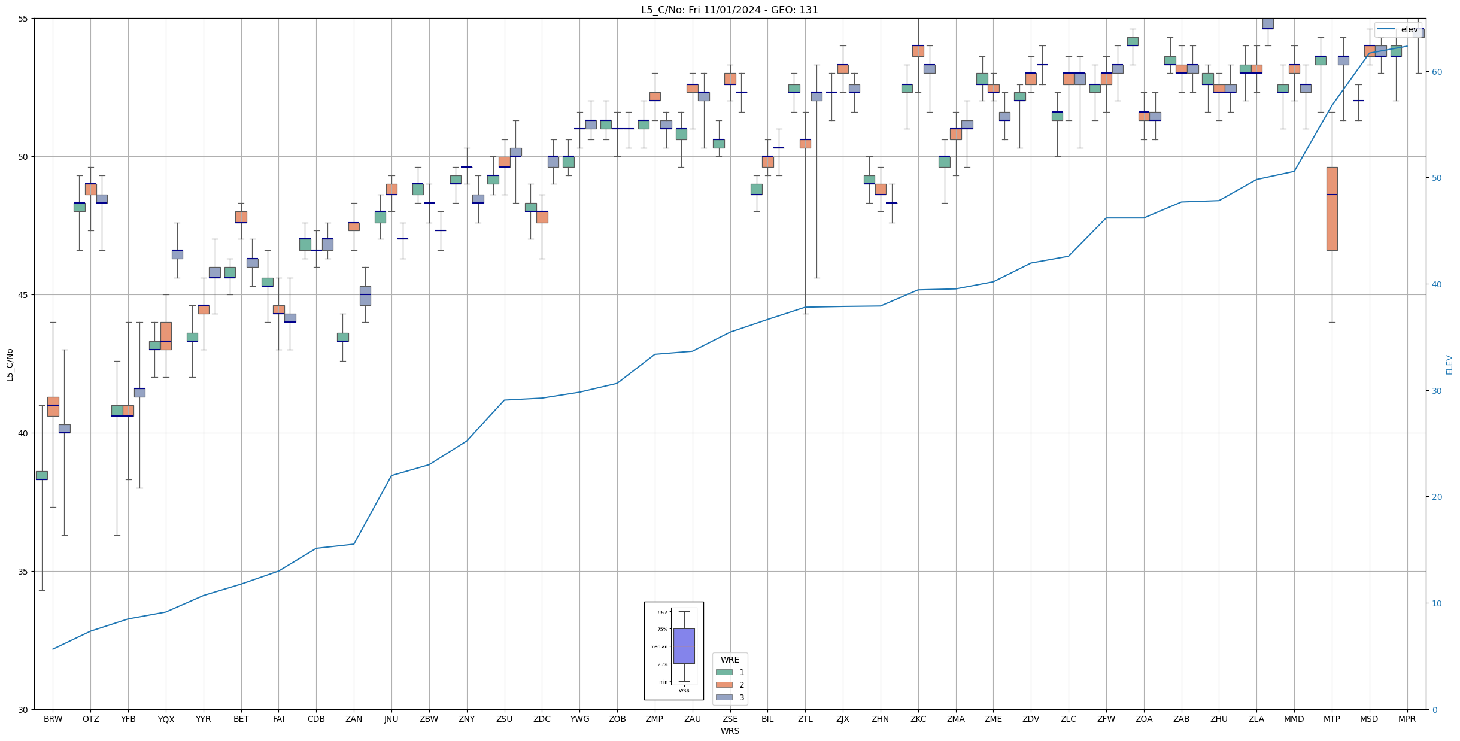Click the WRE legend title
1460x741 pixels.
[x=730, y=660]
